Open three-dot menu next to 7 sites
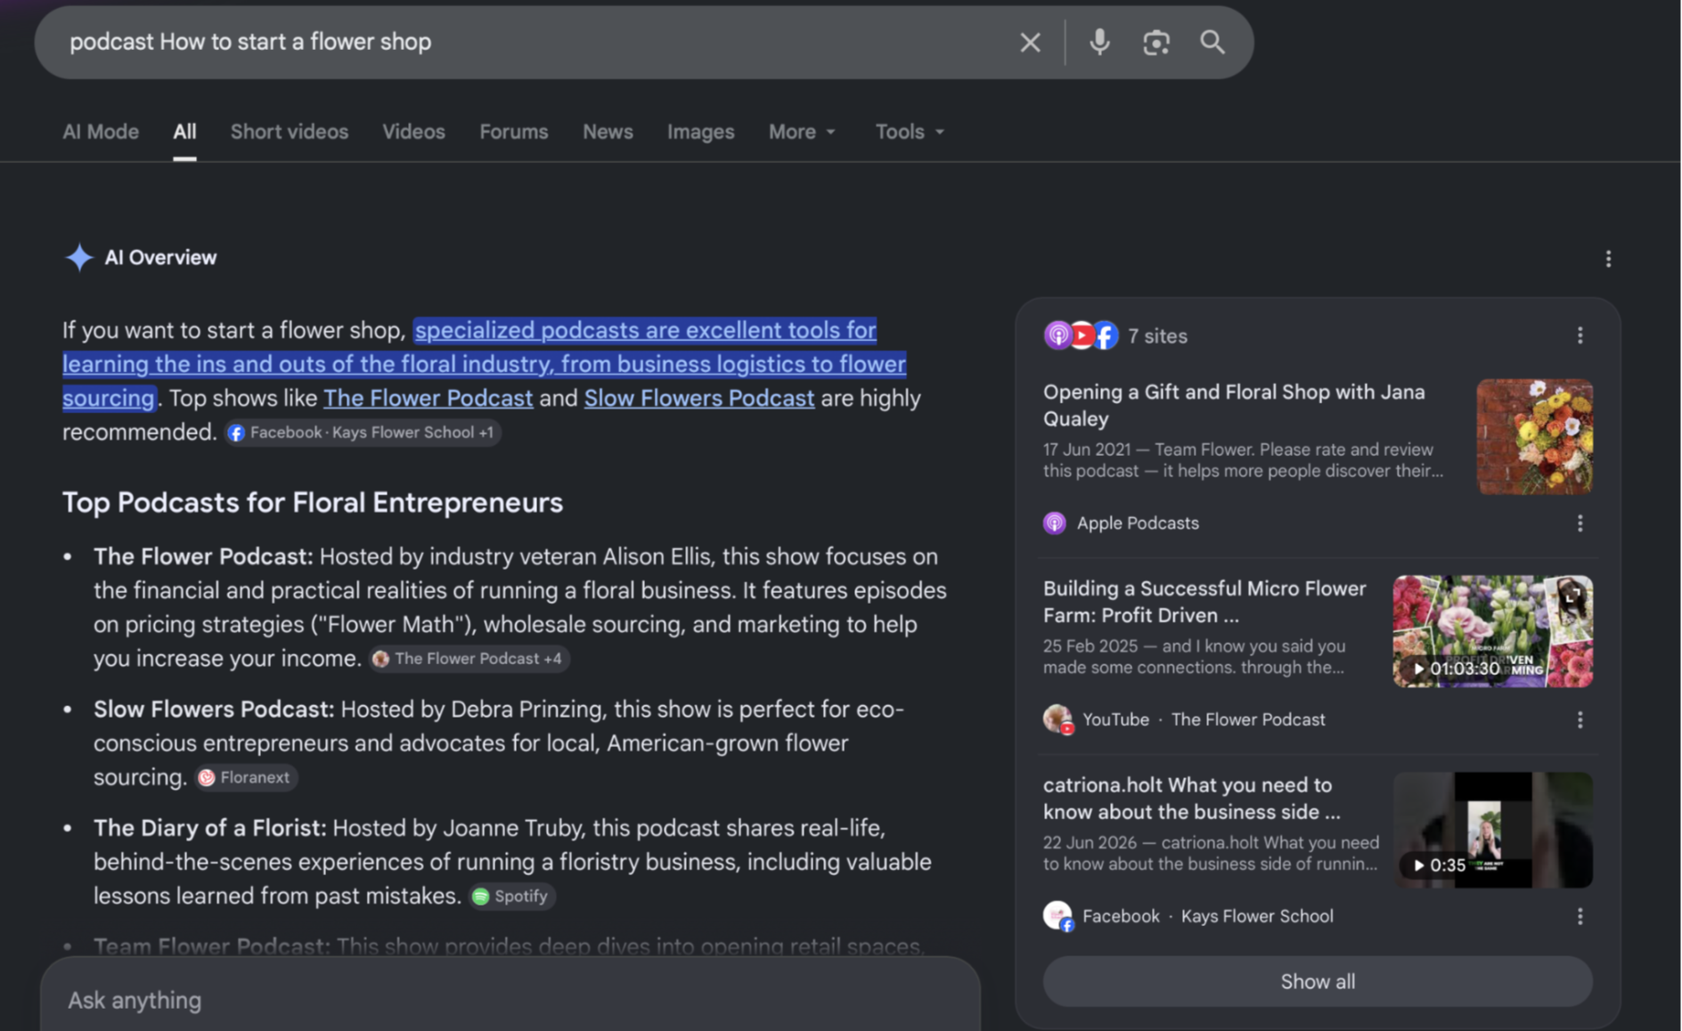Viewport: 1682px width, 1031px height. 1580,336
